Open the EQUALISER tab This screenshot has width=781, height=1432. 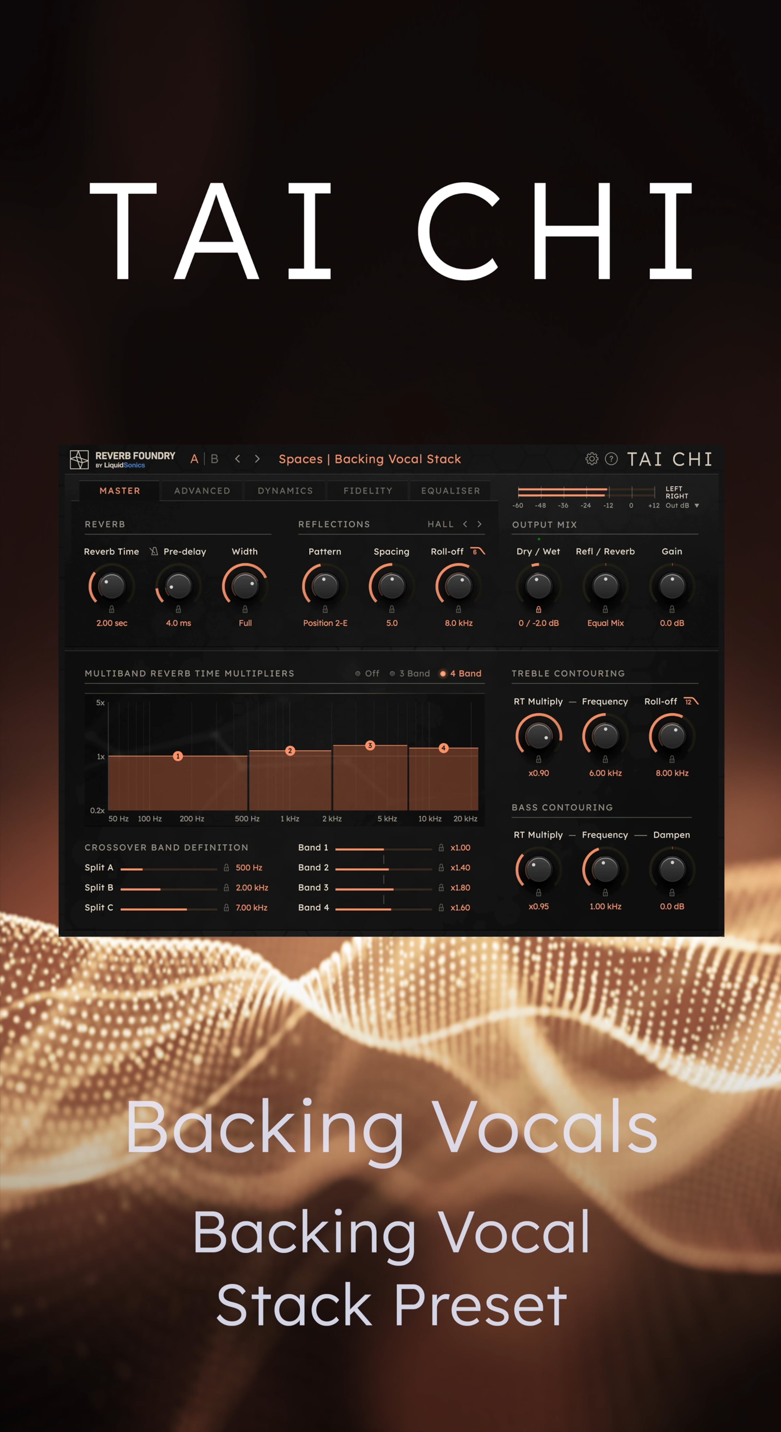coord(450,490)
